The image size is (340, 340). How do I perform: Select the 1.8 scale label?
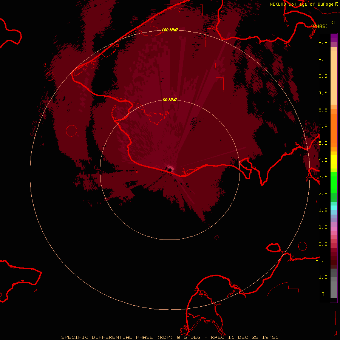323,210
